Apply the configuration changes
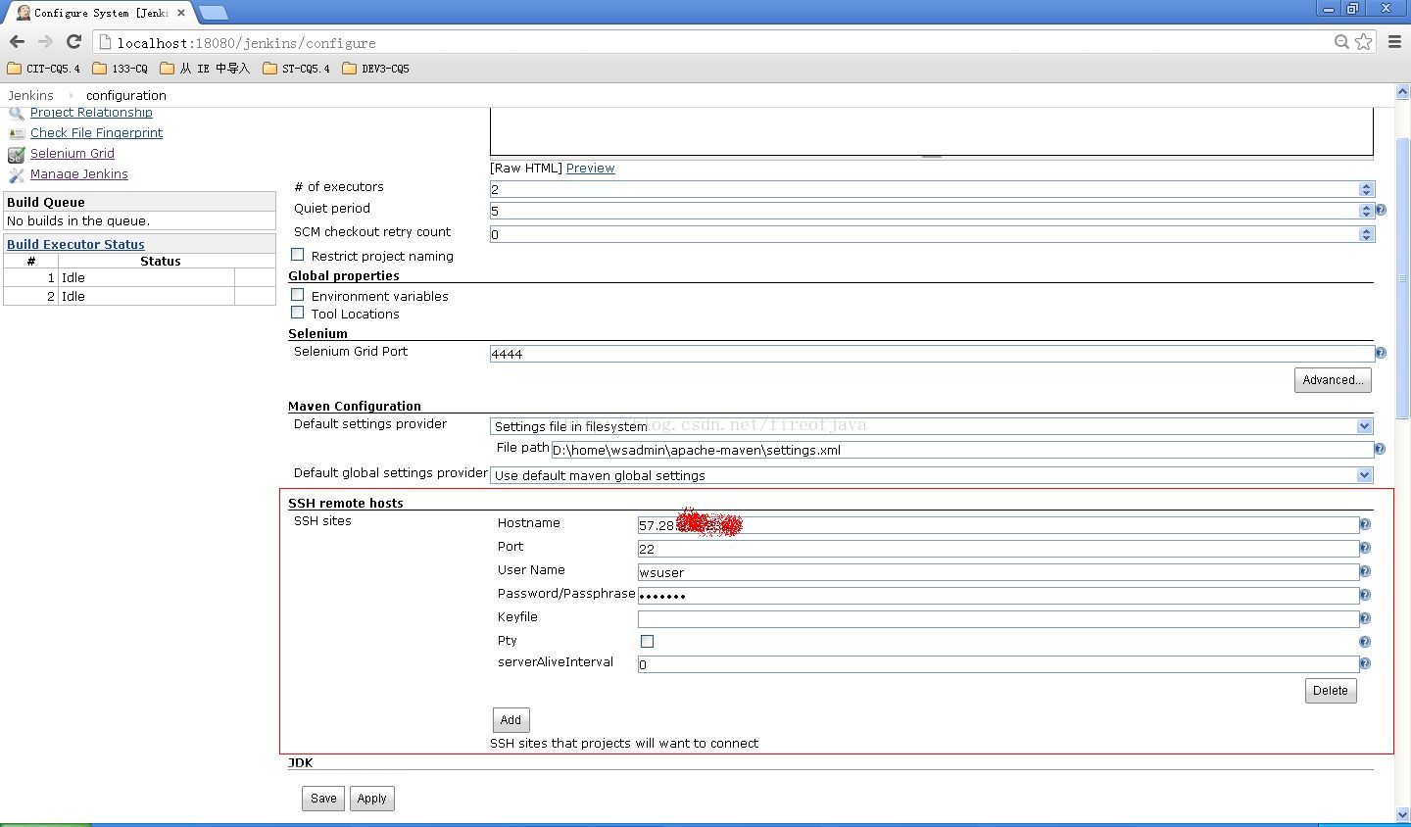1411x827 pixels. 371,799
